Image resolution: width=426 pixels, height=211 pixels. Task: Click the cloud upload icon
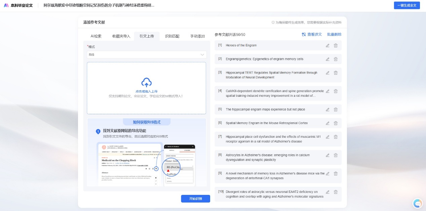coord(146,82)
